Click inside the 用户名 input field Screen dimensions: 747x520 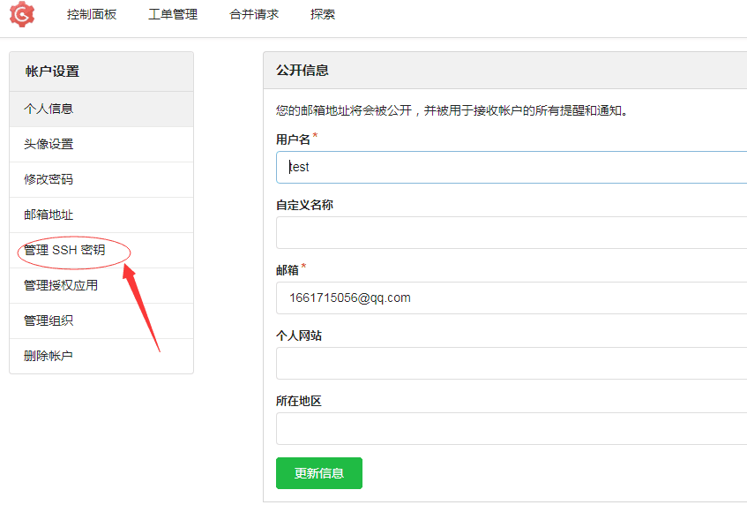[x=441, y=167]
